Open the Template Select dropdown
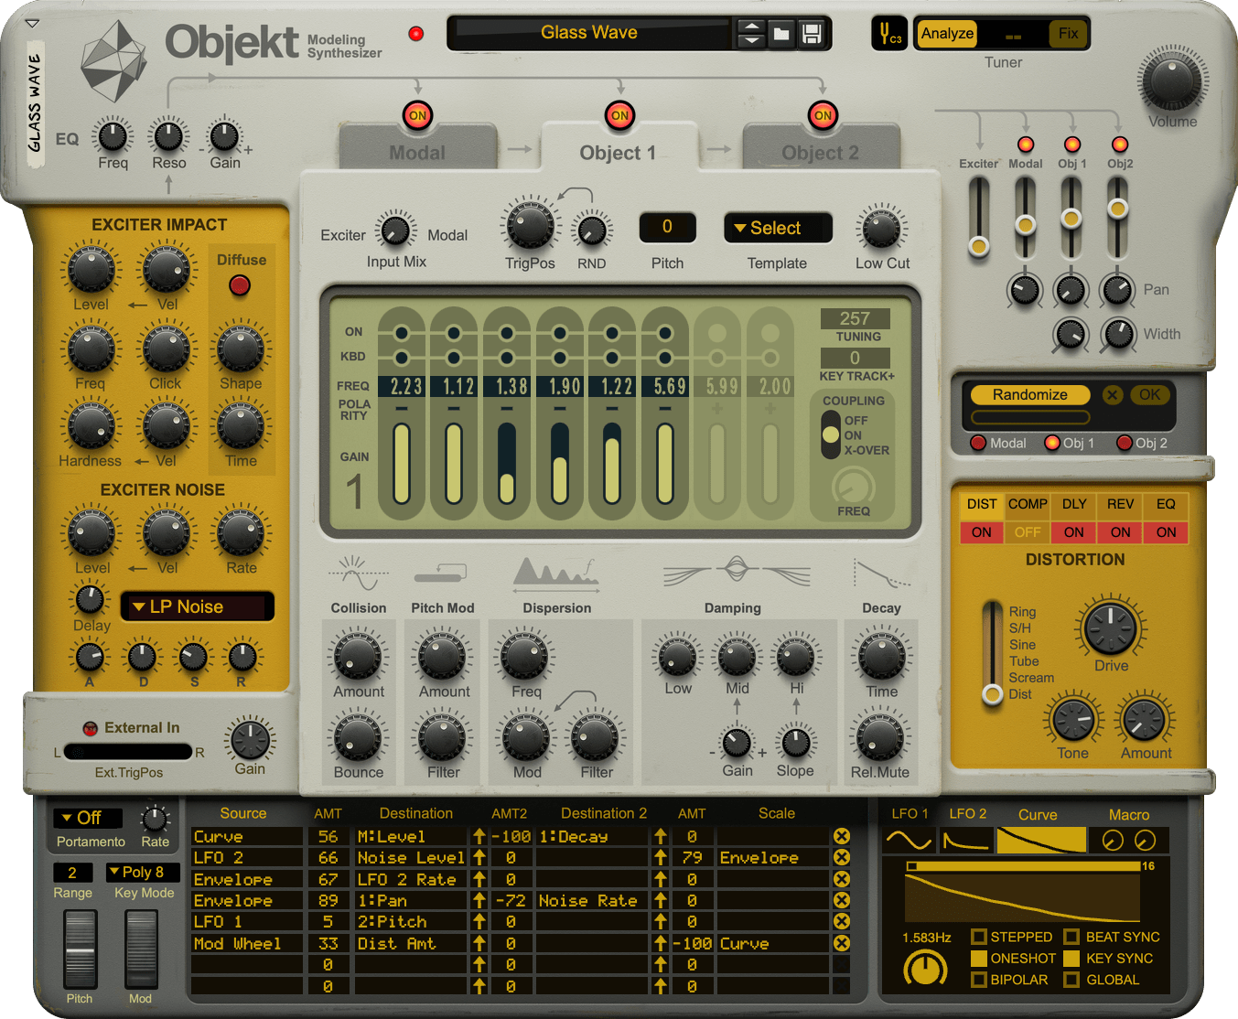The height and width of the screenshot is (1019, 1238). click(x=778, y=228)
